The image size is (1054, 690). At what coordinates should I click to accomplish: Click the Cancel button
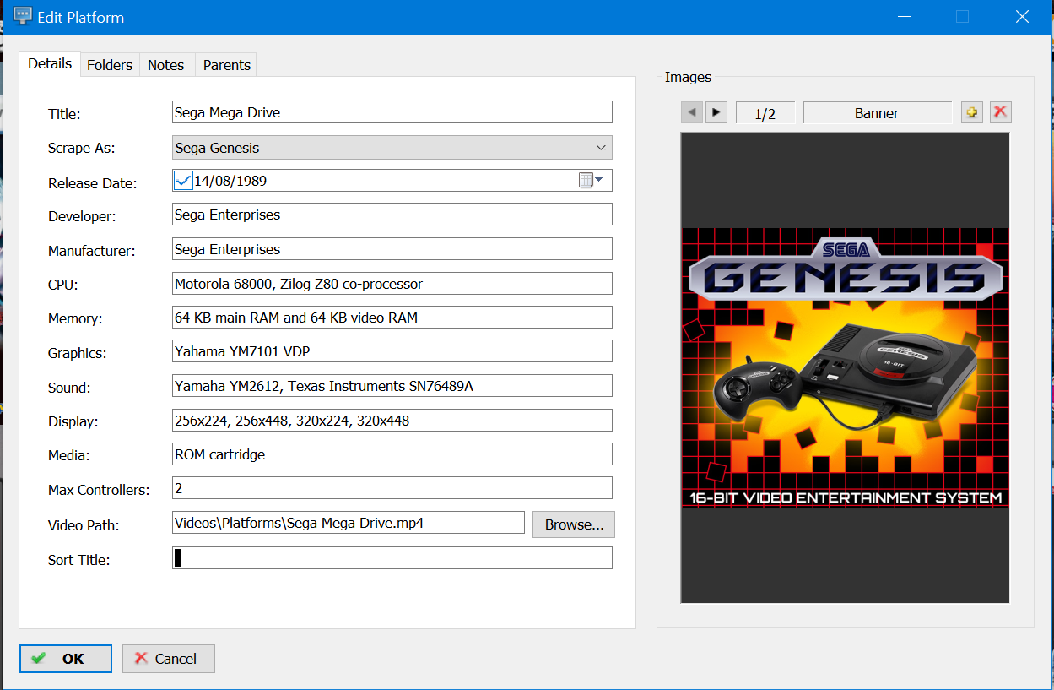169,659
